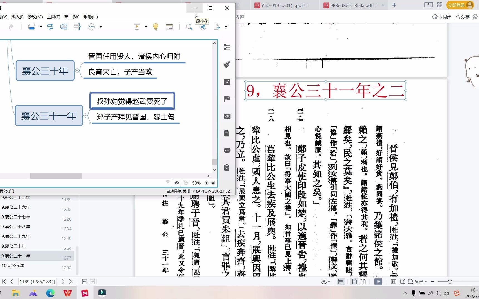Click the 立即登录 login button

click(x=460, y=5)
